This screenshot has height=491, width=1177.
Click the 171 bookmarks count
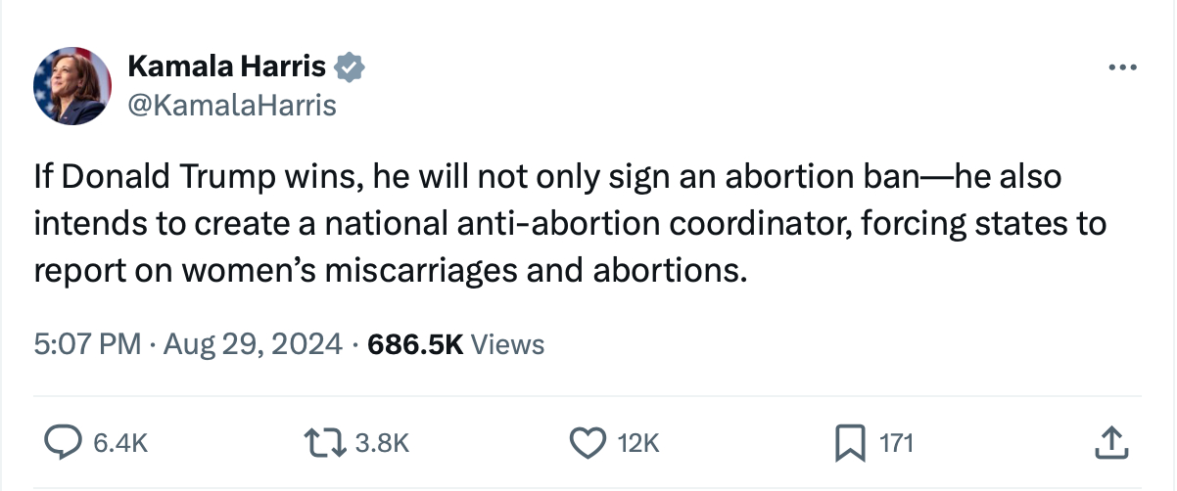(x=896, y=444)
